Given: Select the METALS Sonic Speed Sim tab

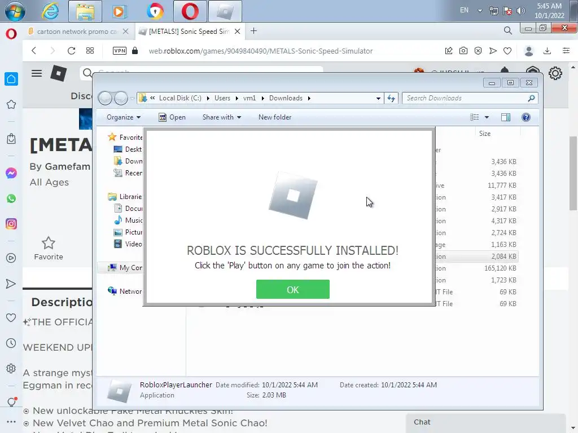Looking at the screenshot, I should tap(189, 32).
